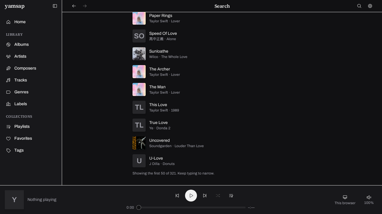Choose playback device This browser
382x214 pixels.
(345, 200)
